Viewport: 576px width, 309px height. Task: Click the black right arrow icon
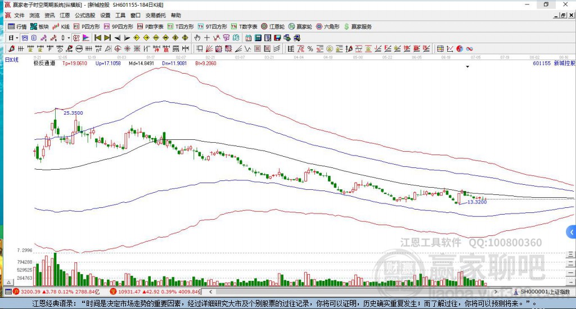pos(127,38)
